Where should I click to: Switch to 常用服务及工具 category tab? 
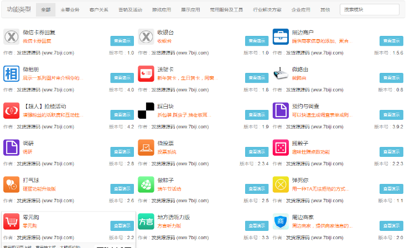pos(226,10)
